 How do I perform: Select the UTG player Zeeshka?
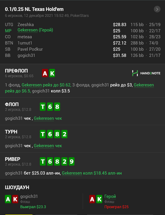coord(26,25)
